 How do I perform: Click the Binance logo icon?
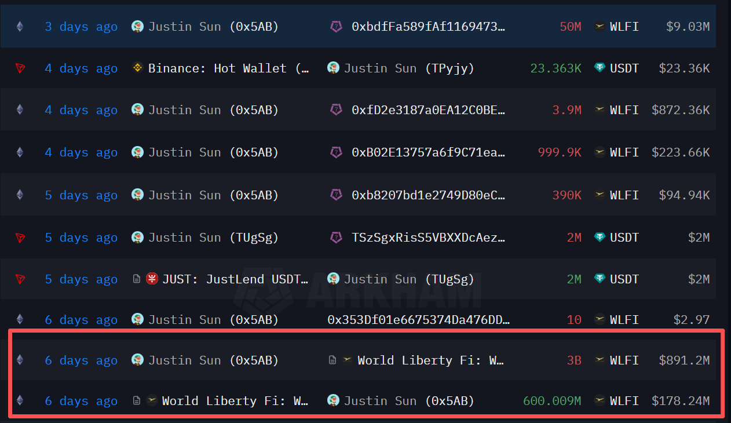(x=137, y=68)
